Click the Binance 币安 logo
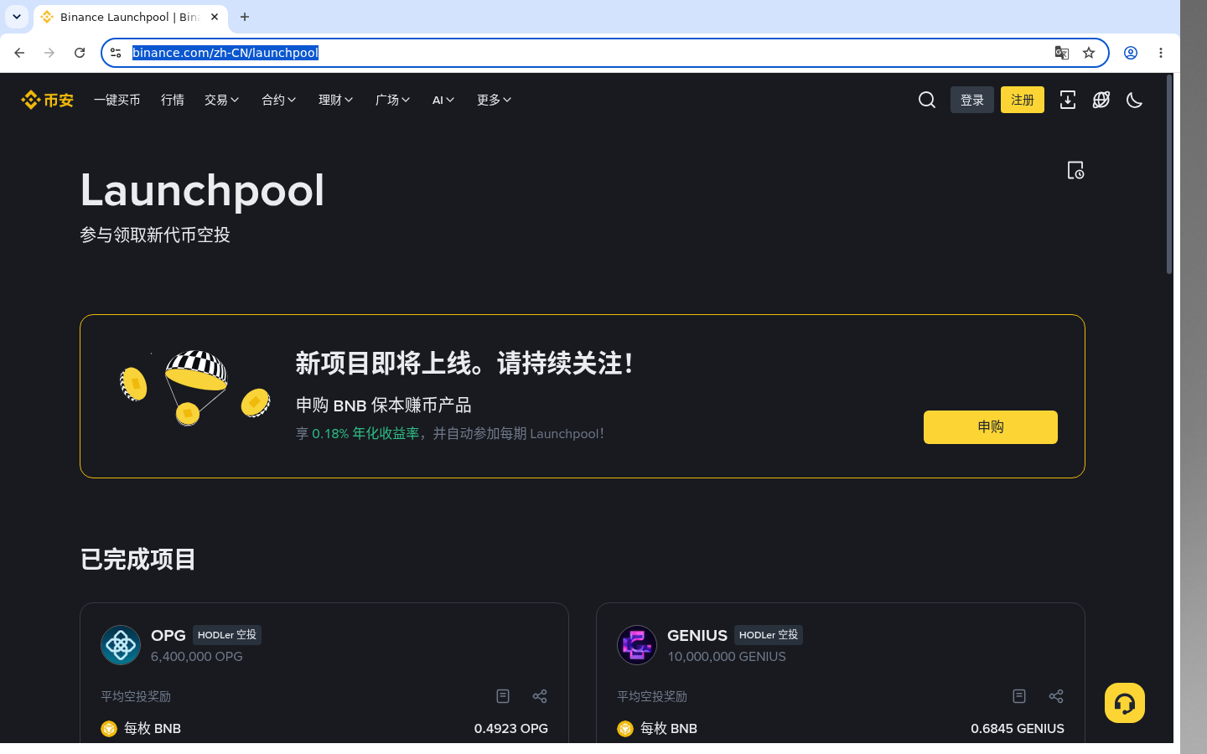 click(x=47, y=100)
